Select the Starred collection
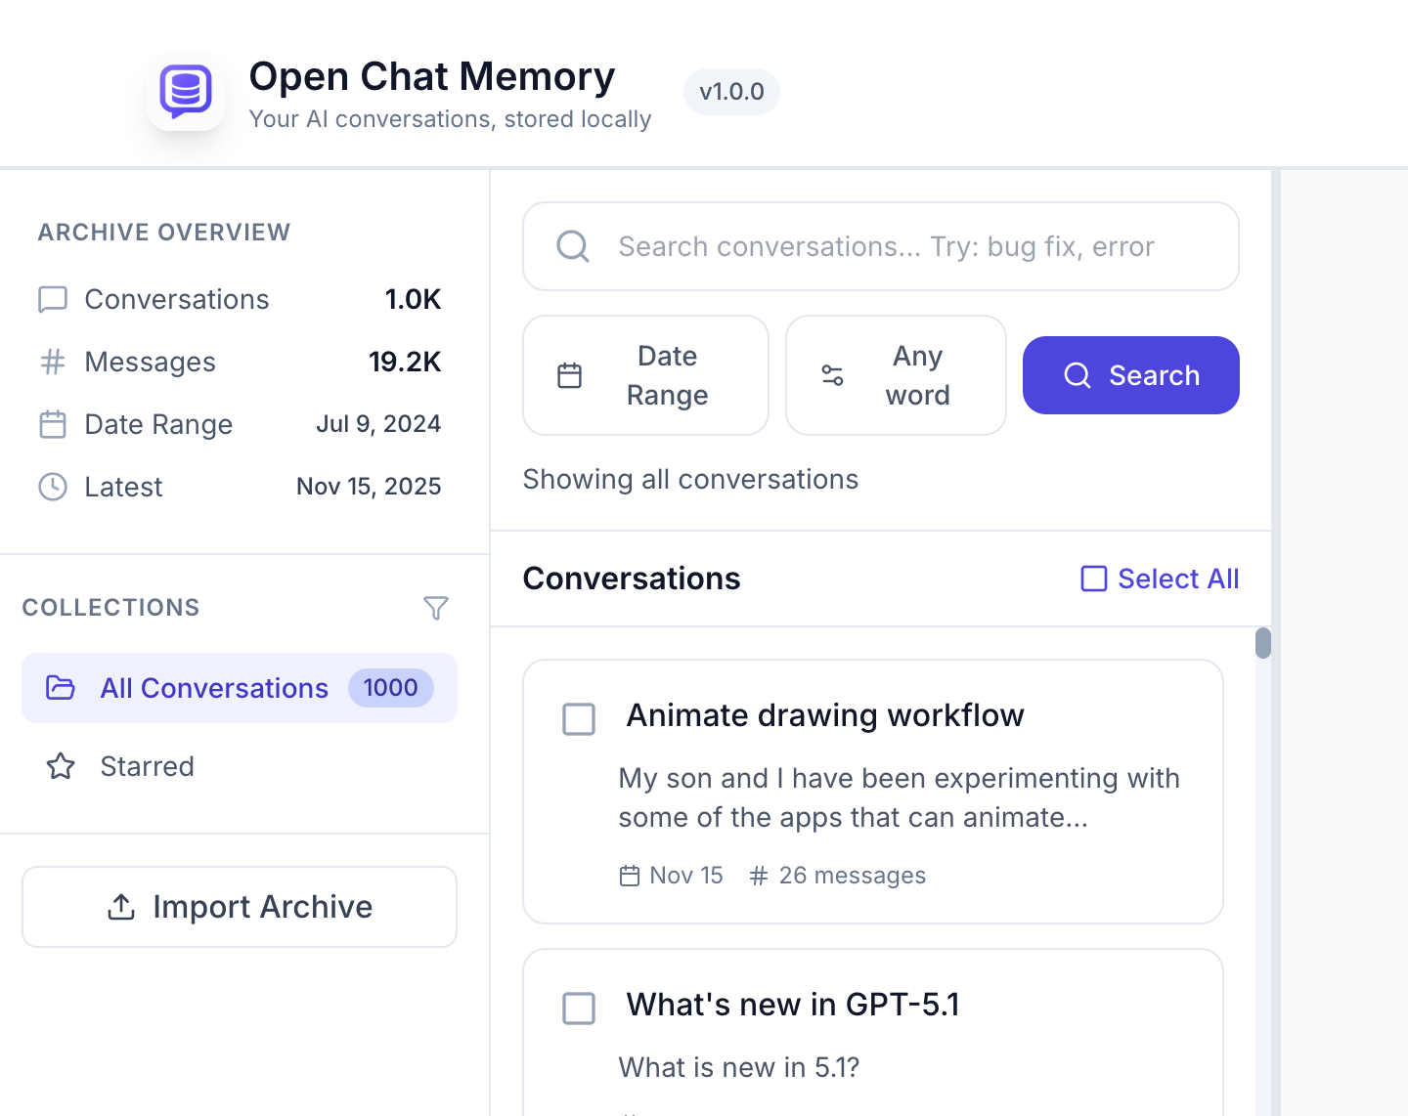The image size is (1408, 1116). pos(147,767)
